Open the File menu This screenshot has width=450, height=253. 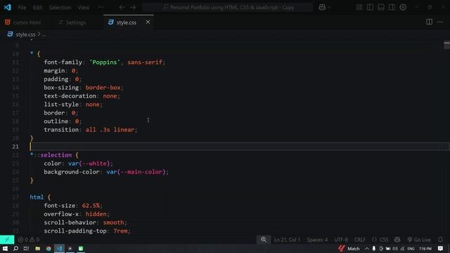[22, 8]
